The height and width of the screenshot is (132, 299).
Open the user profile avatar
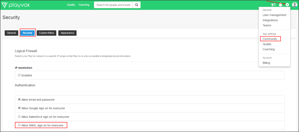(x=295, y=5)
